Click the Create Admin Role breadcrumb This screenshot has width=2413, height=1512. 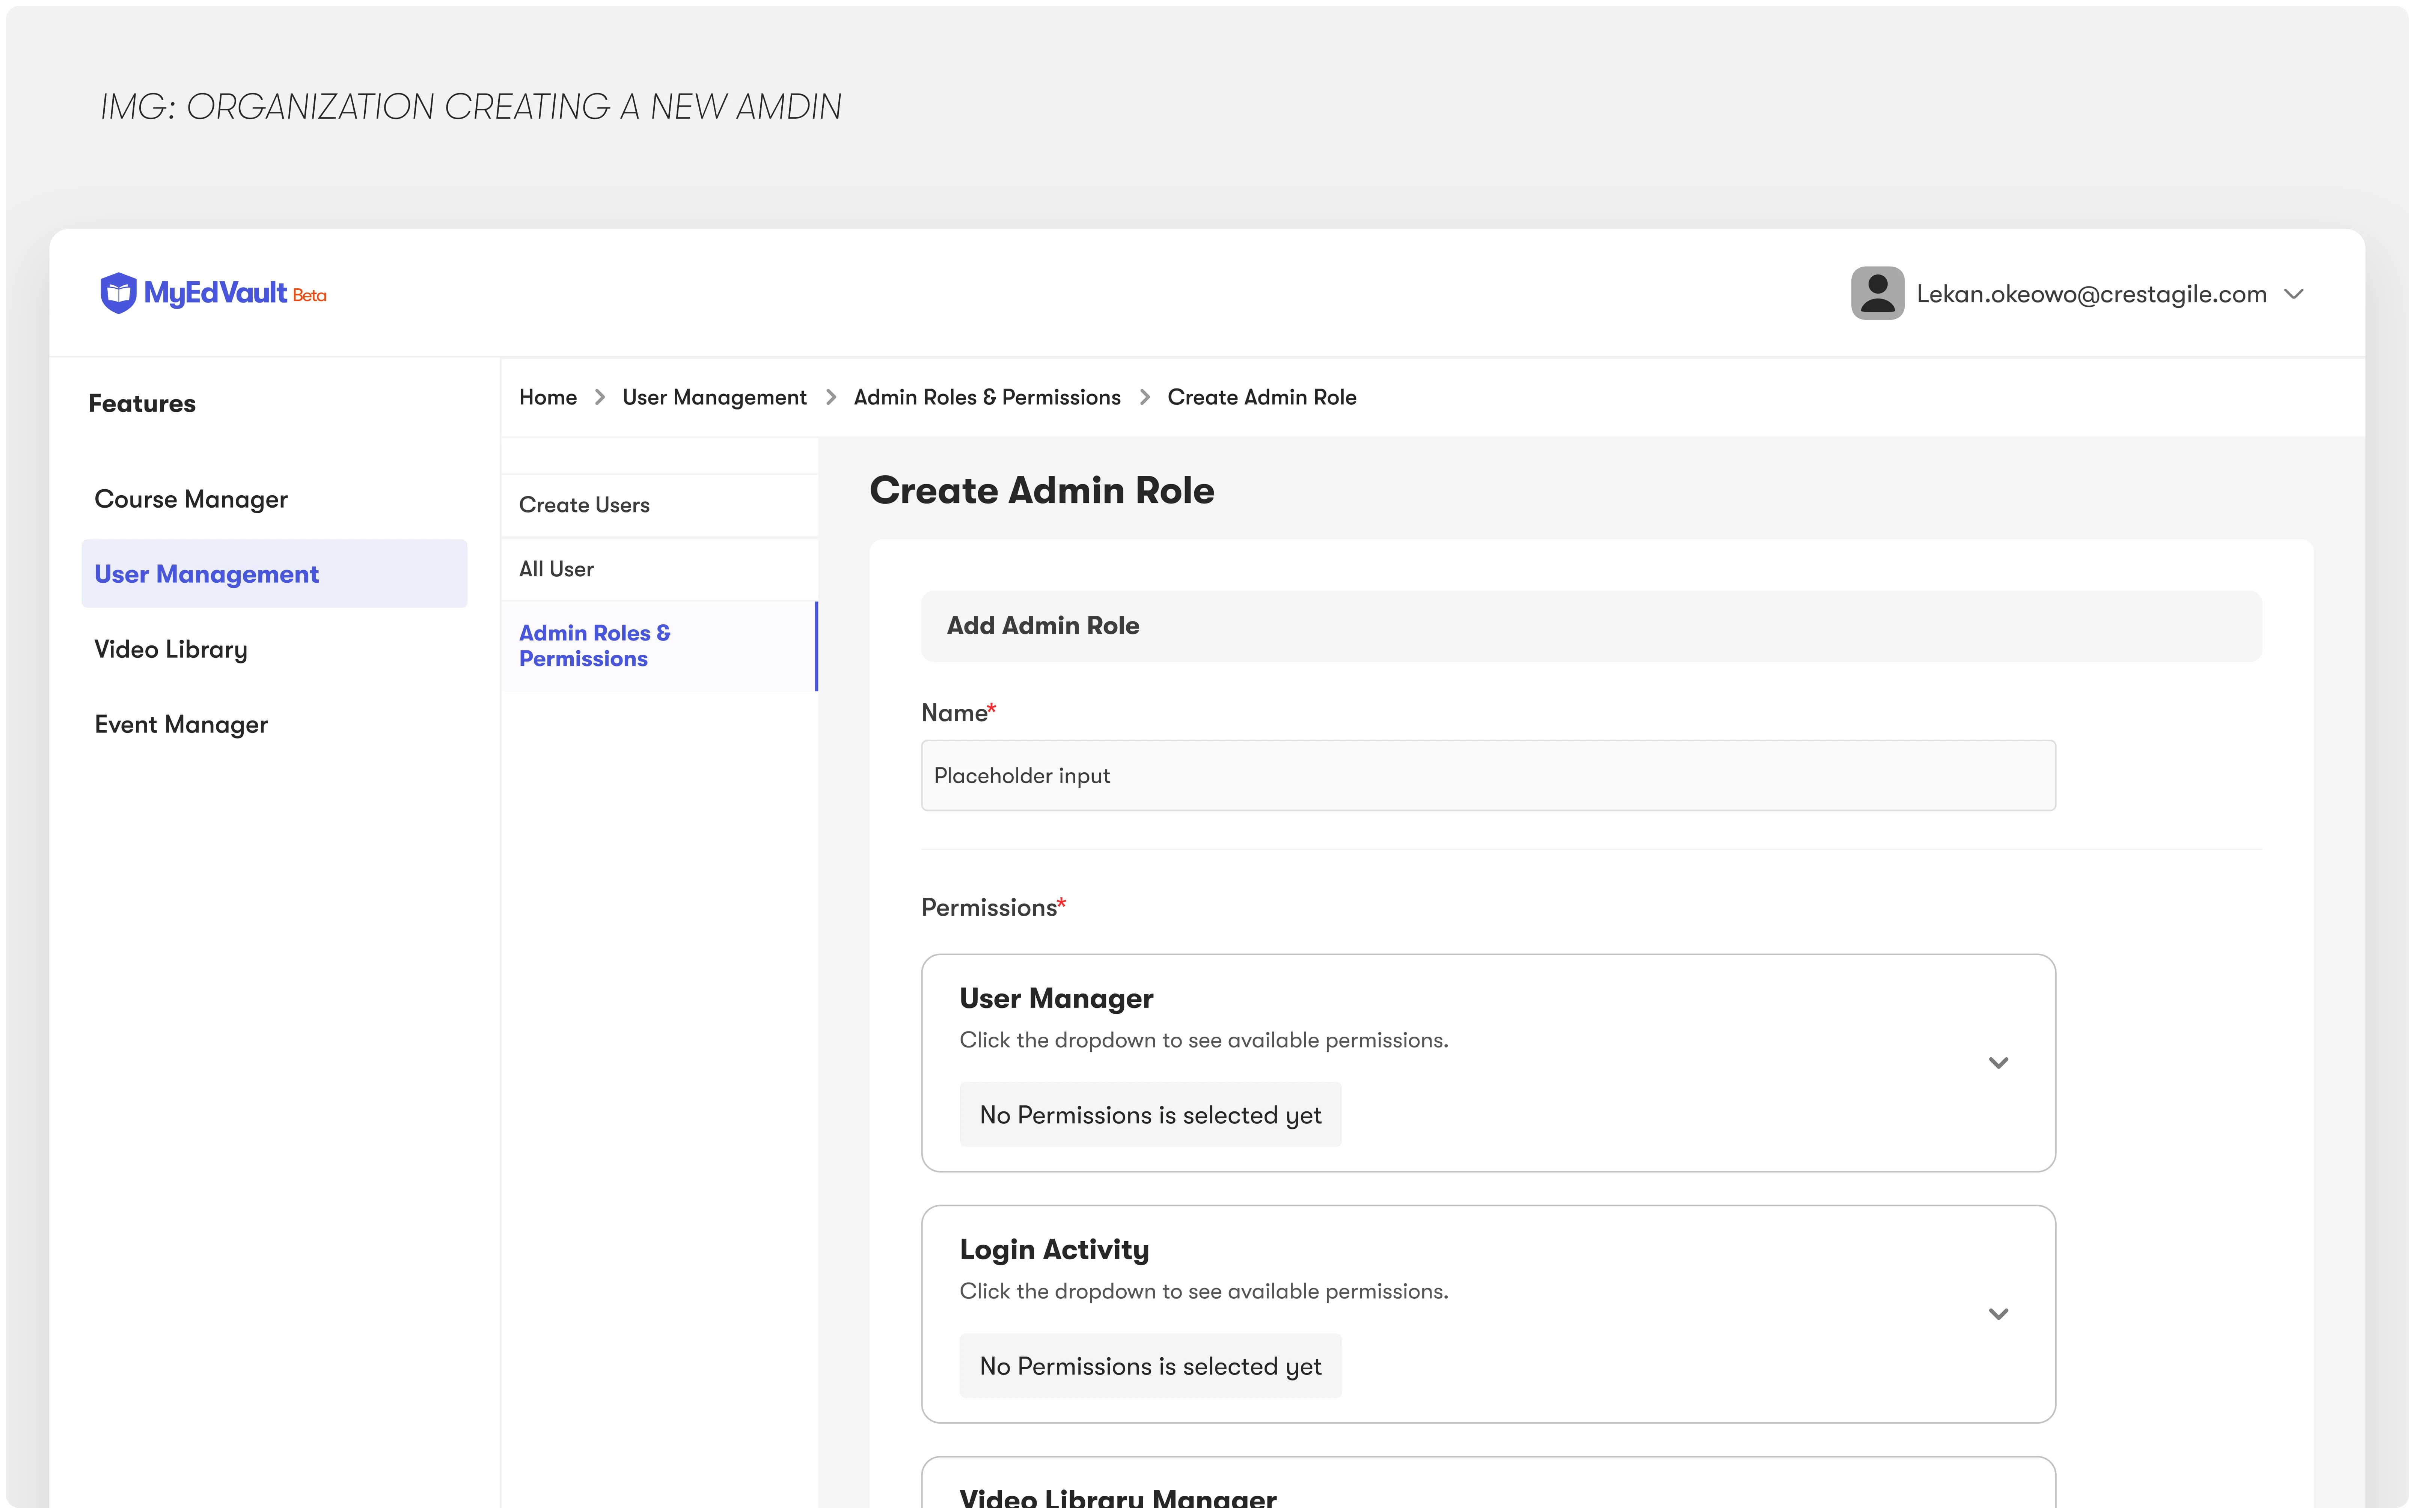(1261, 397)
